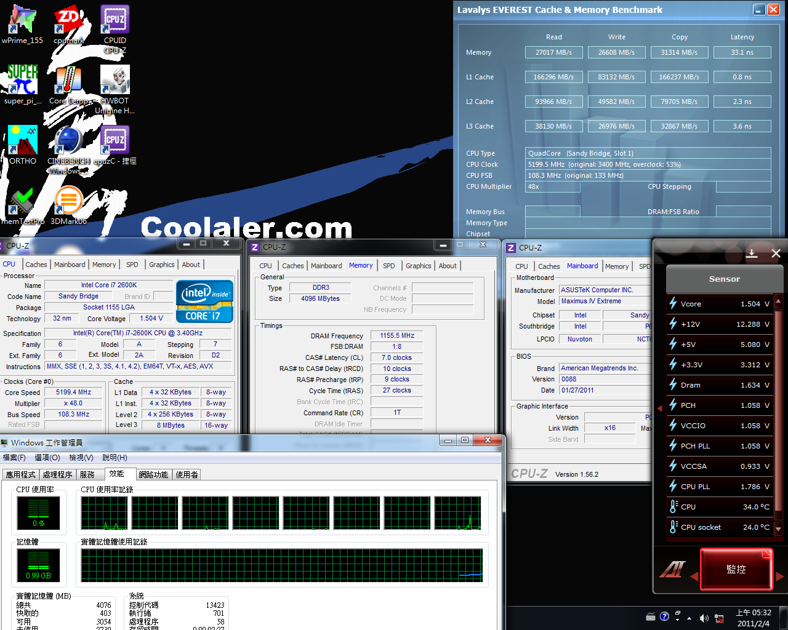Screen dimensions: 788x630
Task: Click the volume speaker icon in the tray
Action: point(704,618)
